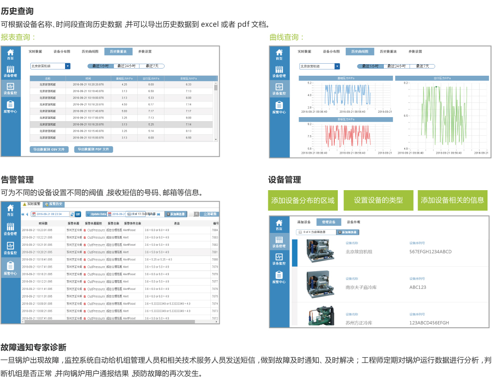The image size is (492, 387).
Task: Click green 添加设备相关的信息 button
Action: tap(452, 200)
